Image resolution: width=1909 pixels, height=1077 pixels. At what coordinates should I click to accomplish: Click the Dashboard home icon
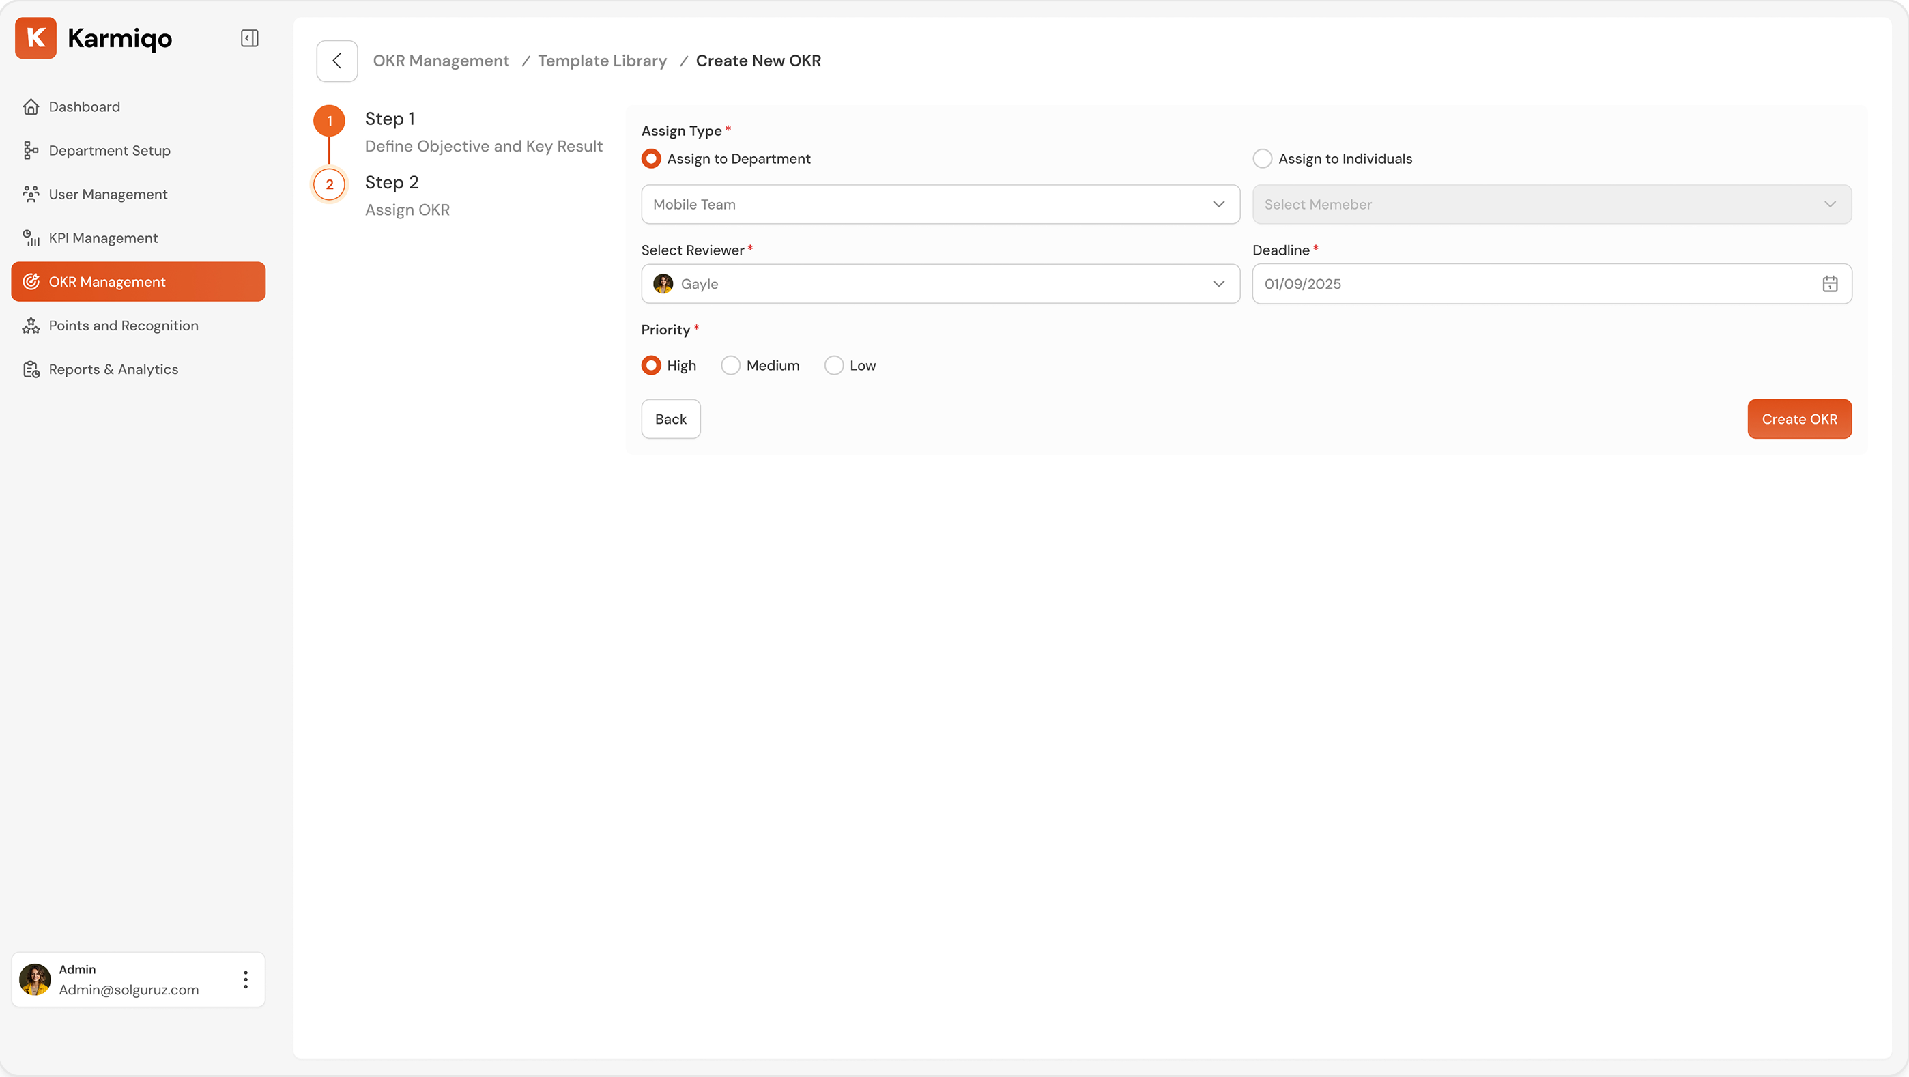coord(31,106)
